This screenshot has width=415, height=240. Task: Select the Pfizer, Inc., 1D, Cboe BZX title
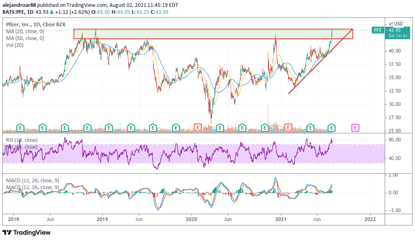(36, 24)
